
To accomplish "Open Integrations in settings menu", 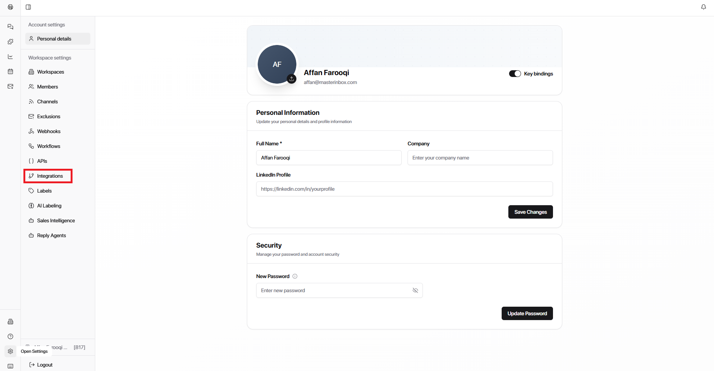I will pos(50,176).
